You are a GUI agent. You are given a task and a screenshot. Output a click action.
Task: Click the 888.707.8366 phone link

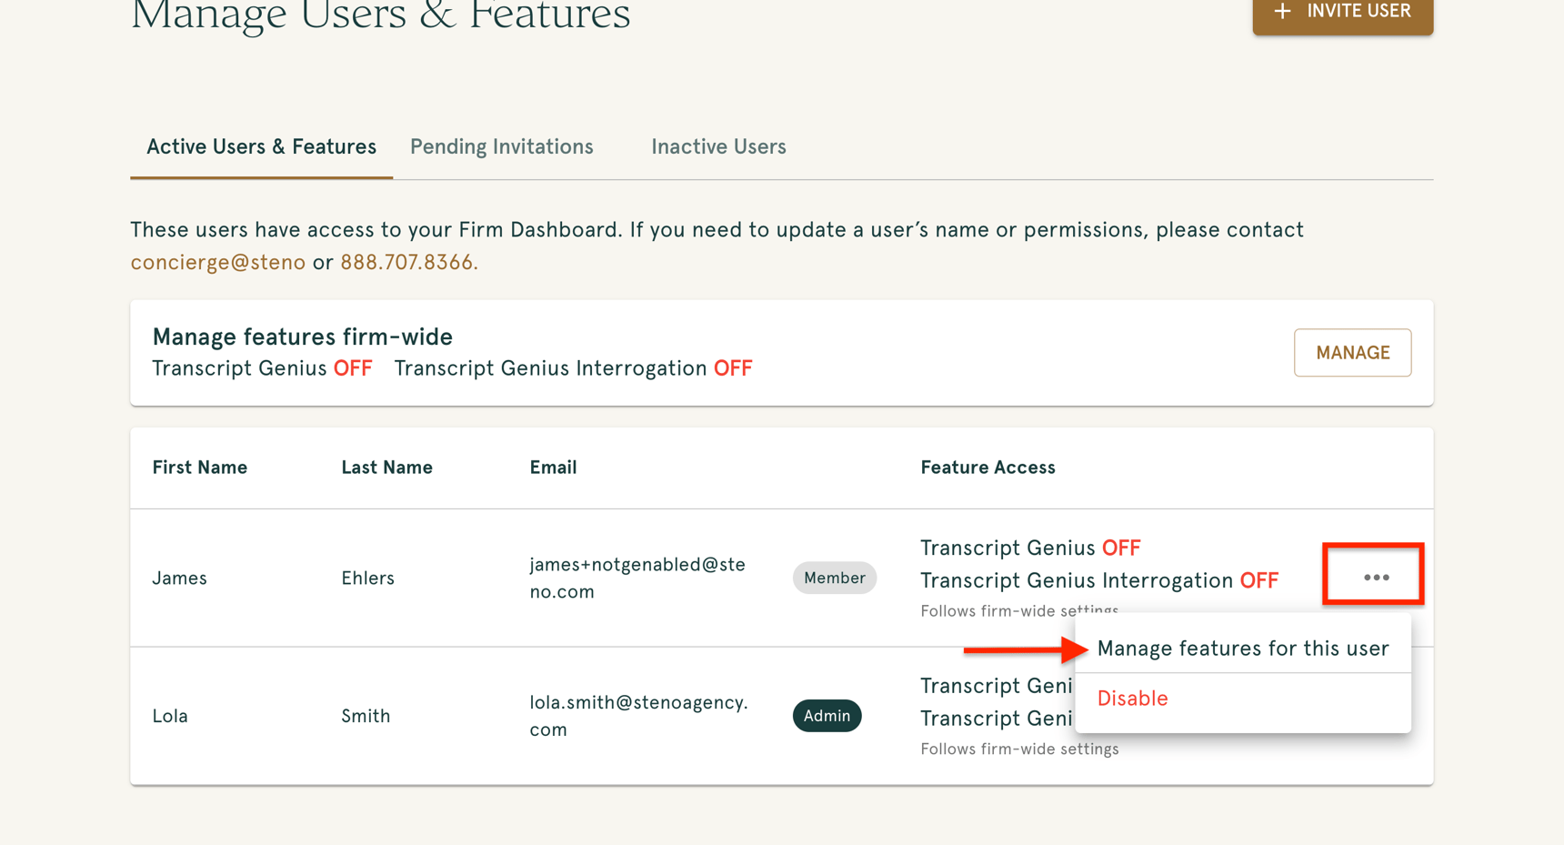click(x=406, y=261)
